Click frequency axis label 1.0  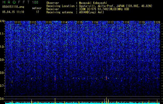2,47
